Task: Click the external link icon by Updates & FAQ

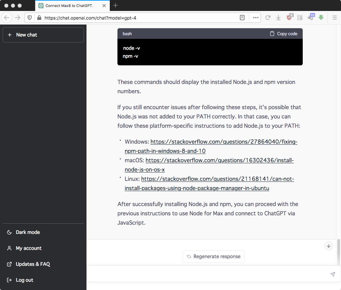Action: pos(9,264)
